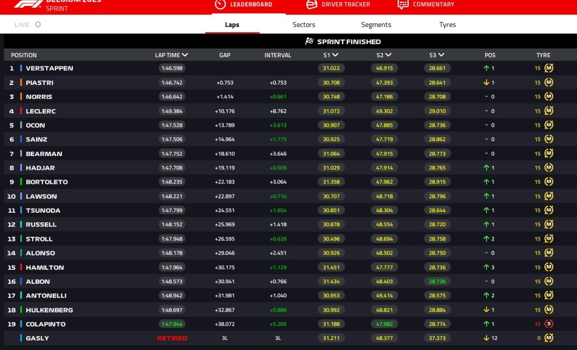This screenshot has width=577, height=350.
Task: Switch to the Sectors tab
Action: point(304,24)
